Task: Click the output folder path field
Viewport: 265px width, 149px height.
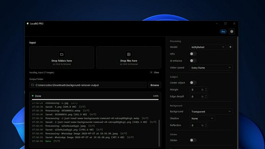Action: (x=88, y=85)
